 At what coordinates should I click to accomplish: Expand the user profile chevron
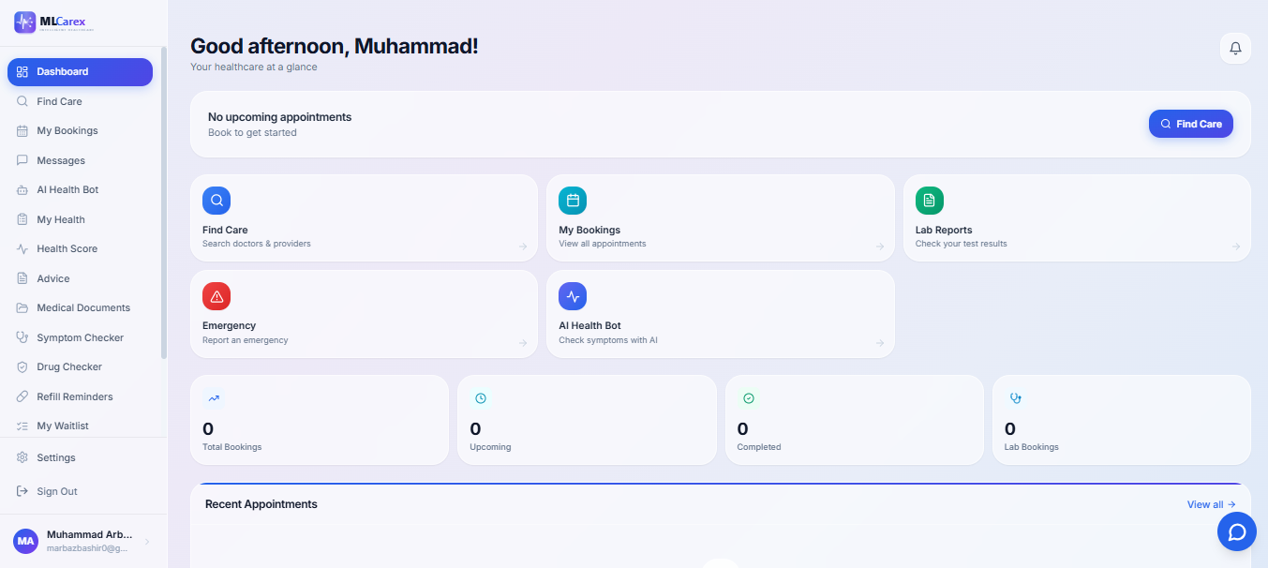[147, 542]
